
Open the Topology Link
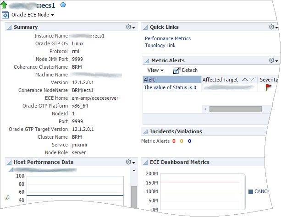[160, 45]
